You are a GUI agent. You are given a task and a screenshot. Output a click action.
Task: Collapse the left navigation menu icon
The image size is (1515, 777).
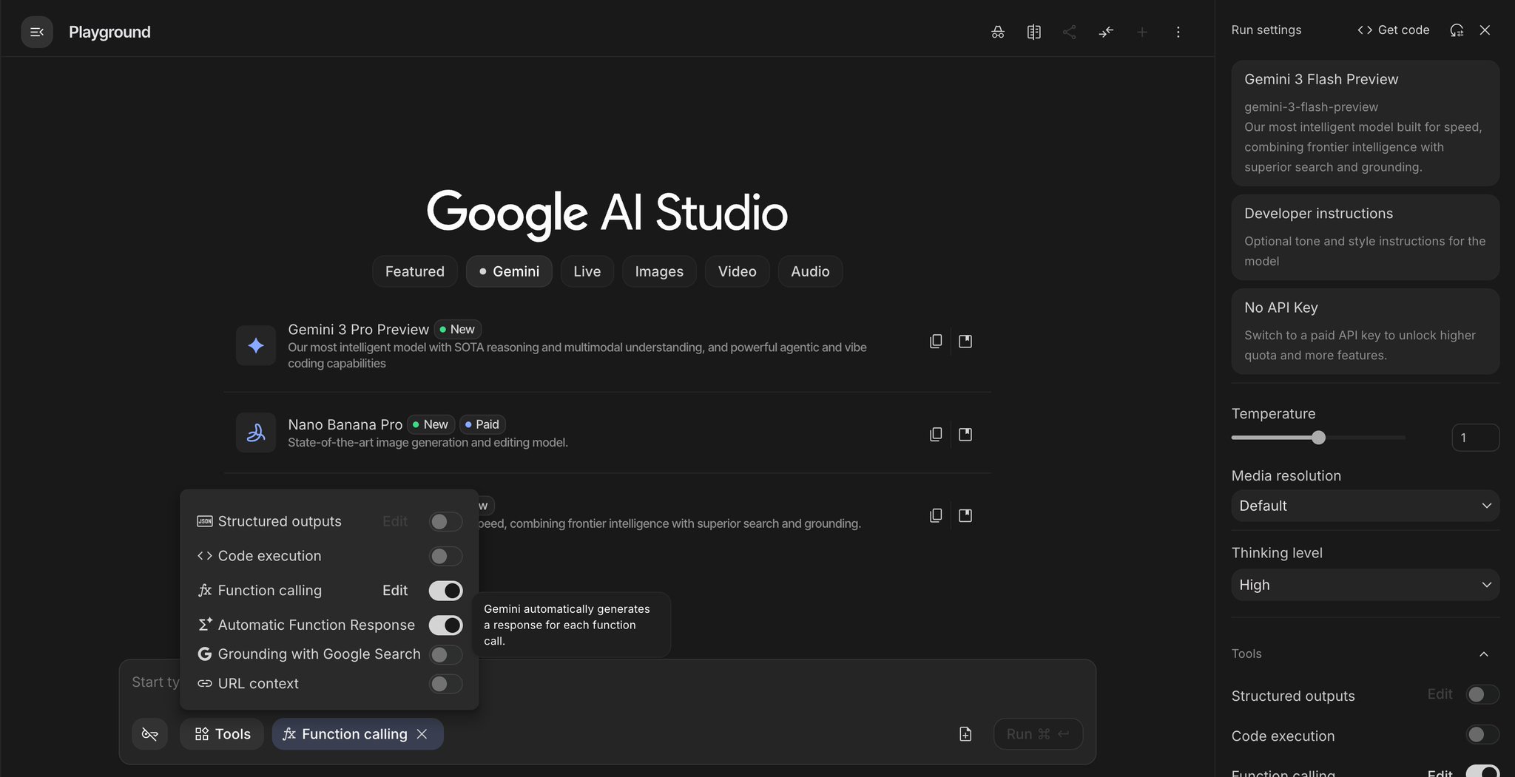[x=37, y=32]
